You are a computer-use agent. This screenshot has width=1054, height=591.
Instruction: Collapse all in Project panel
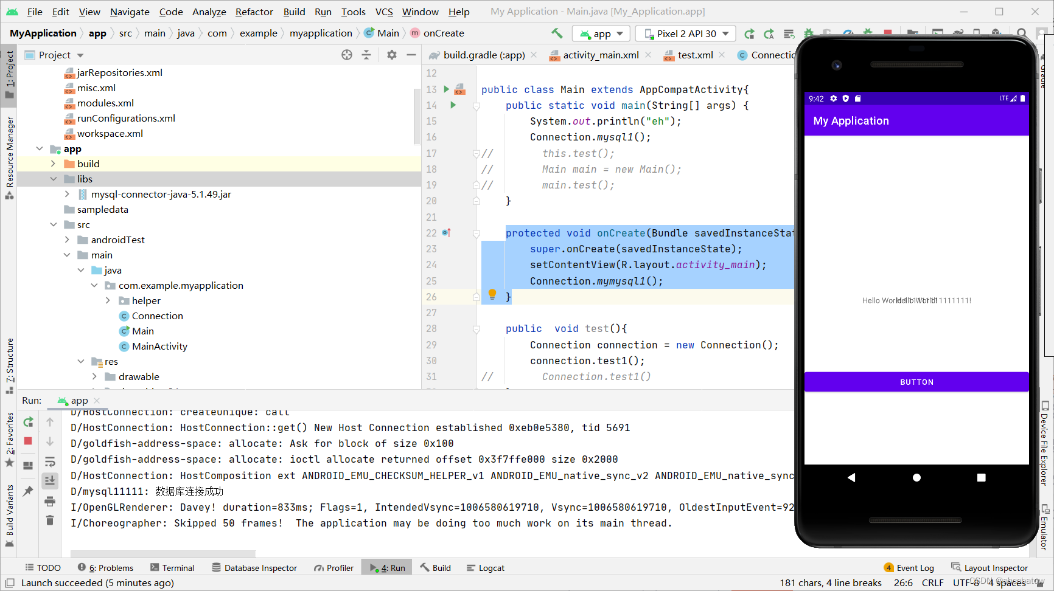click(366, 55)
